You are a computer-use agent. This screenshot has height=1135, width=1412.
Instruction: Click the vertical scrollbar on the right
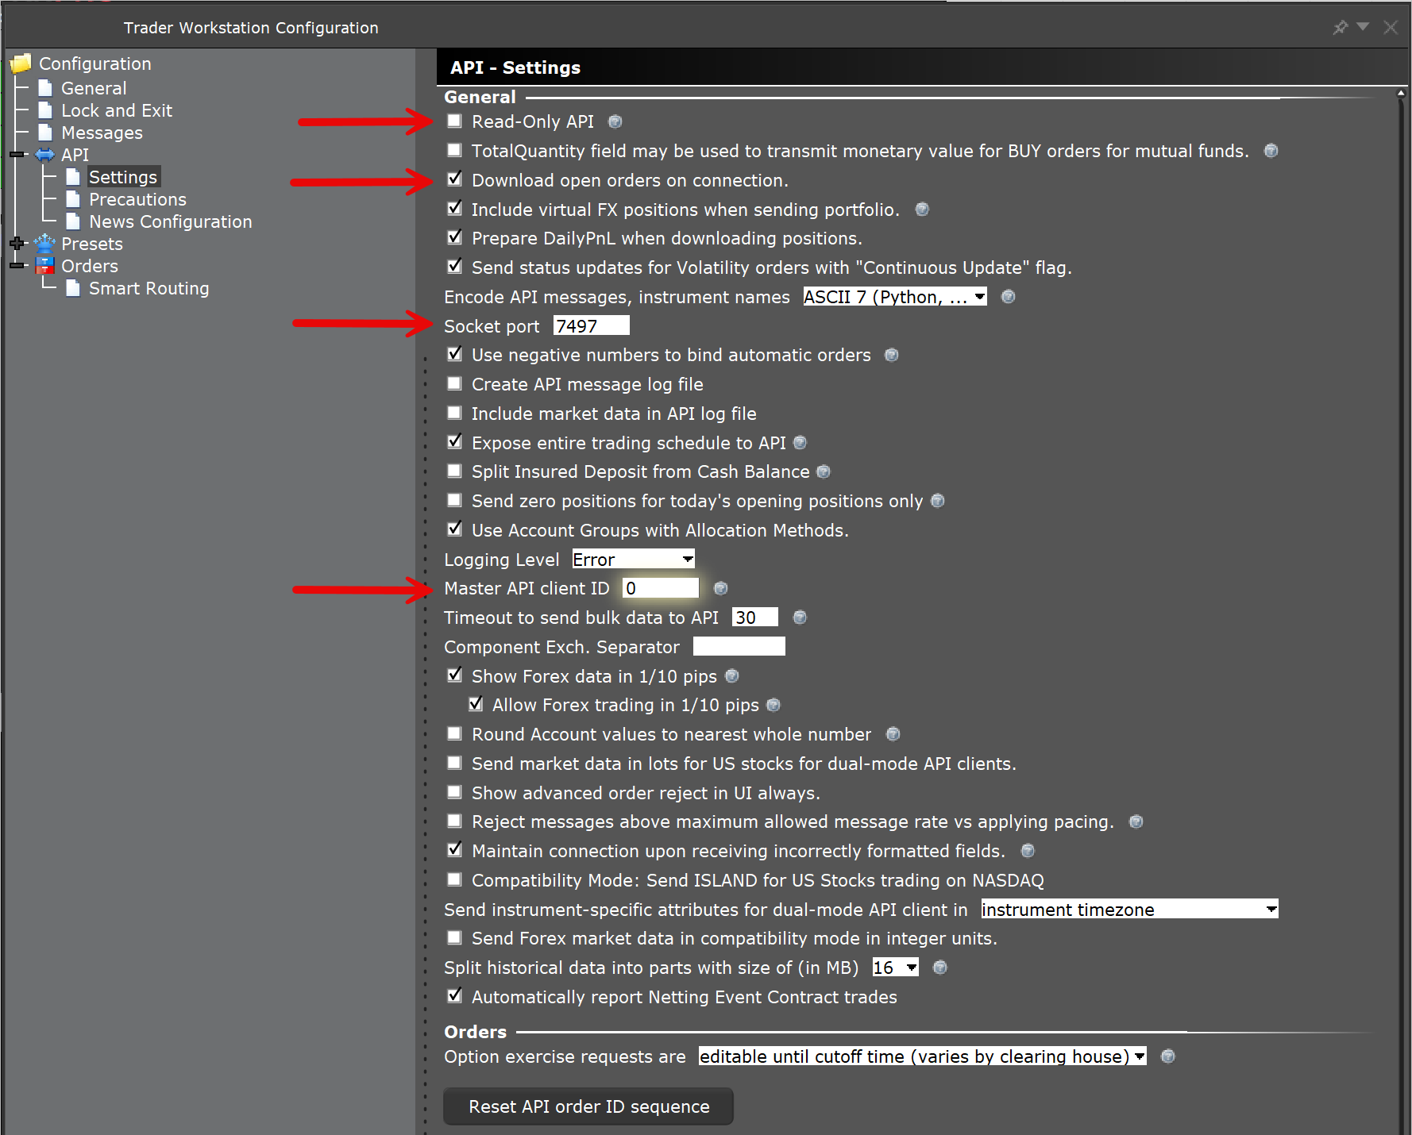tap(1402, 556)
